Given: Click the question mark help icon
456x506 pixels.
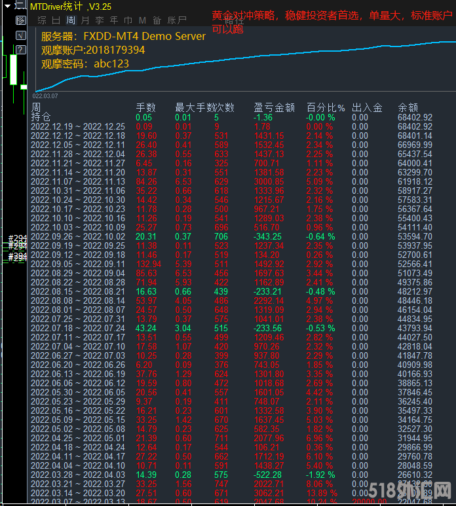Looking at the screenshot, I should tap(20, 49).
